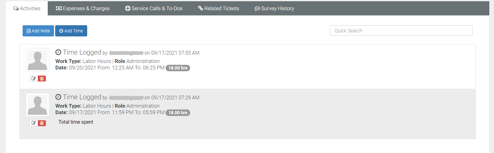Click the avatar of the 07:29 AM entry

(38, 105)
